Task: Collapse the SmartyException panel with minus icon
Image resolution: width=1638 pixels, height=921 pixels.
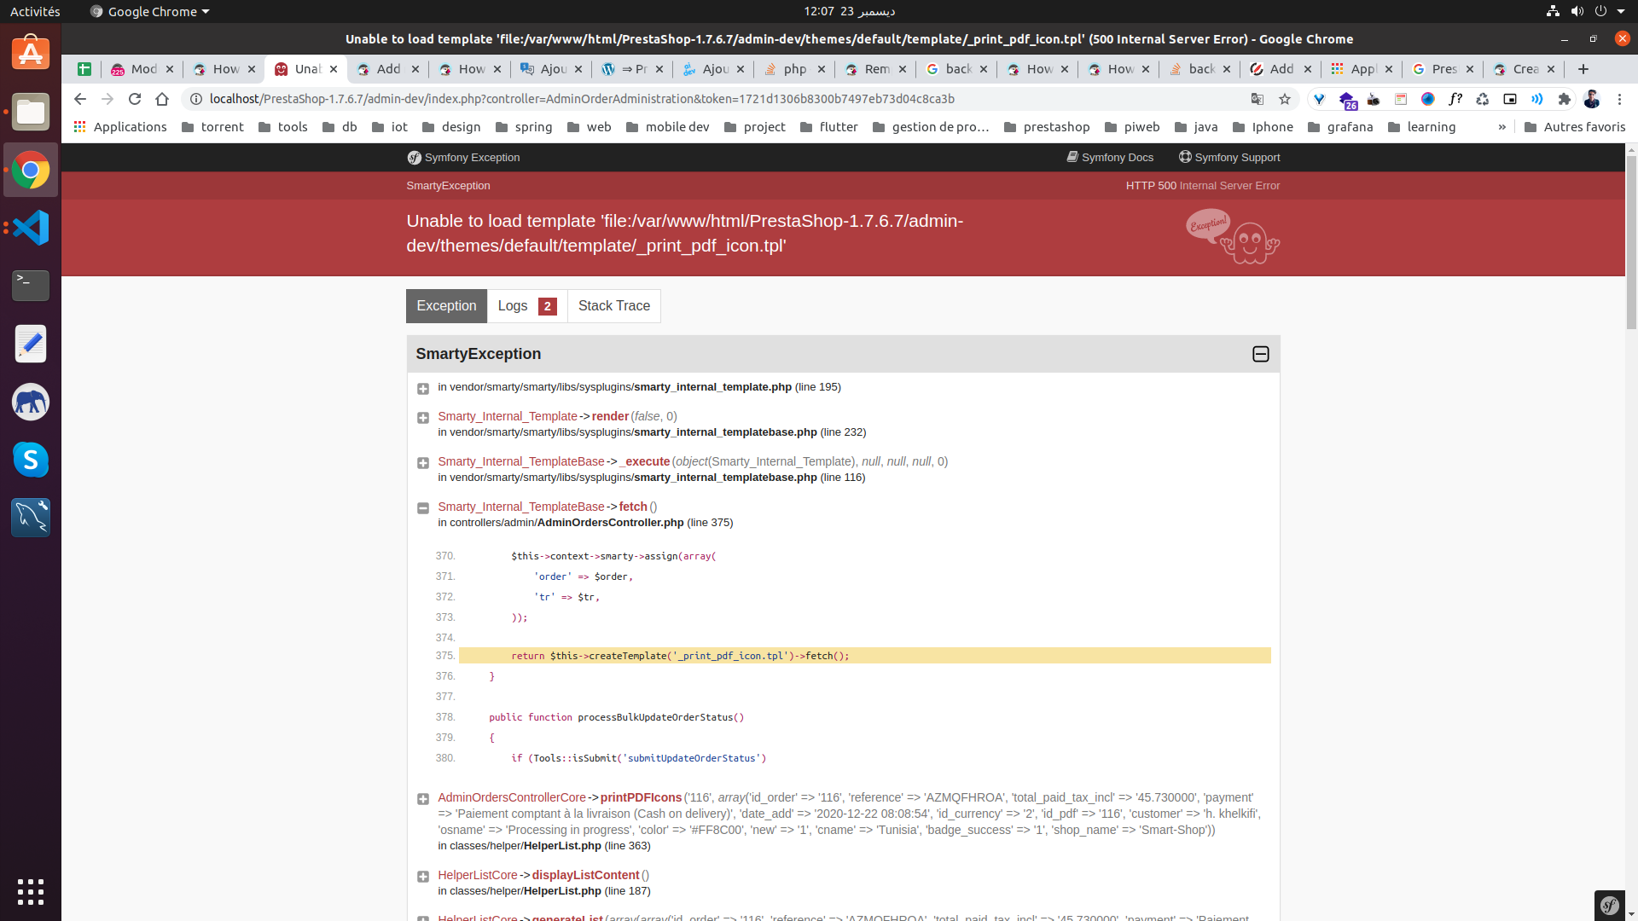Action: (x=1260, y=354)
